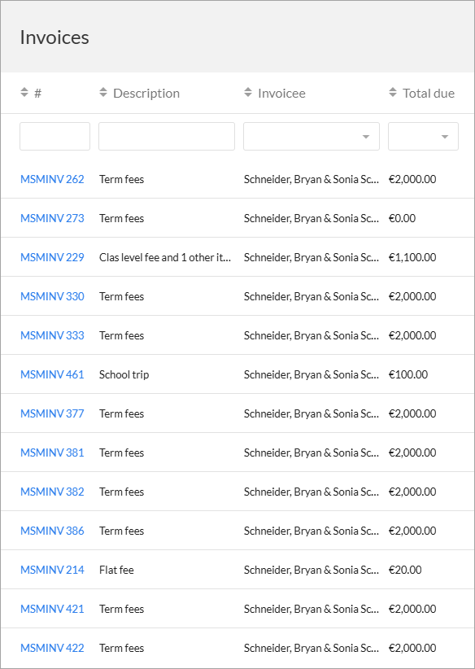Open invoice MSMINV 273
This screenshot has width=475, height=669.
pos(52,218)
